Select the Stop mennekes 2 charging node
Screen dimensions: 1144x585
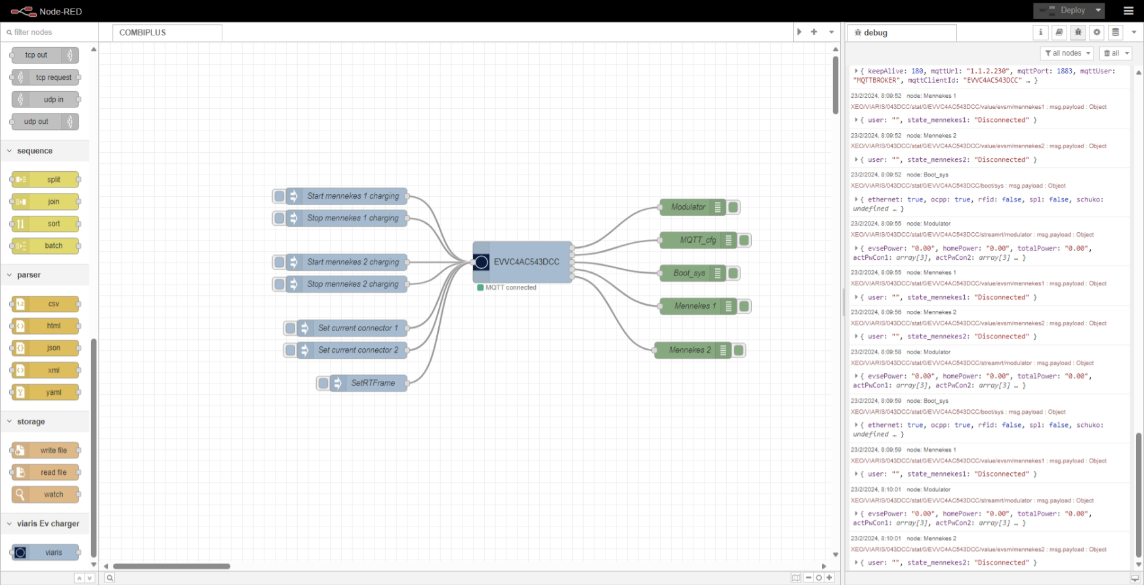tap(347, 284)
